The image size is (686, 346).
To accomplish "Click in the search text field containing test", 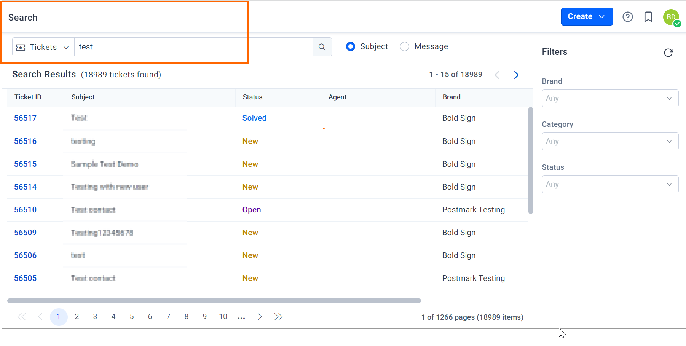I will (x=193, y=47).
